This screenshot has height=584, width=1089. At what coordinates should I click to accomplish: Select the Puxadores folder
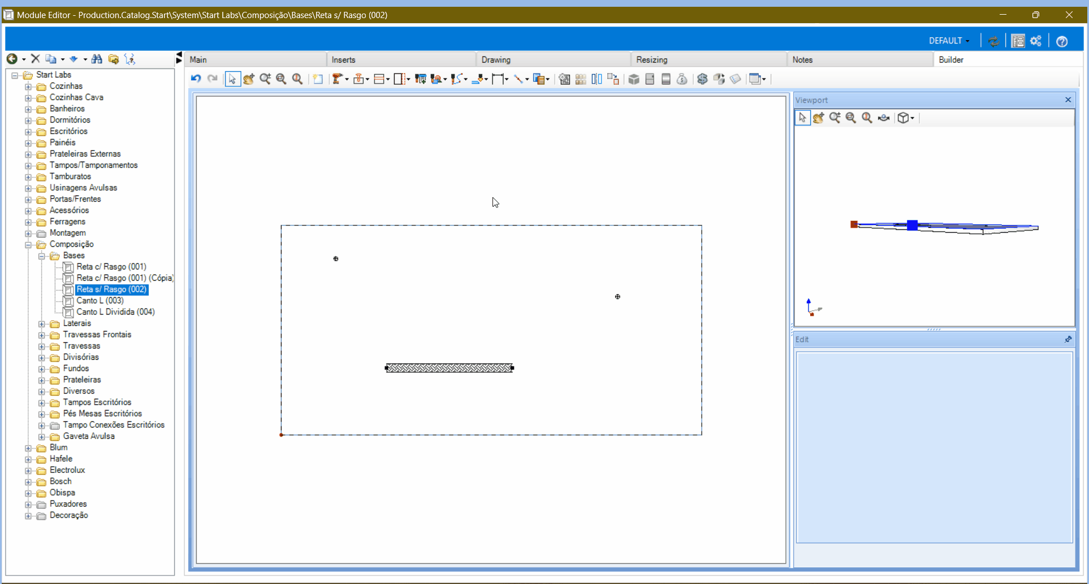coord(68,504)
